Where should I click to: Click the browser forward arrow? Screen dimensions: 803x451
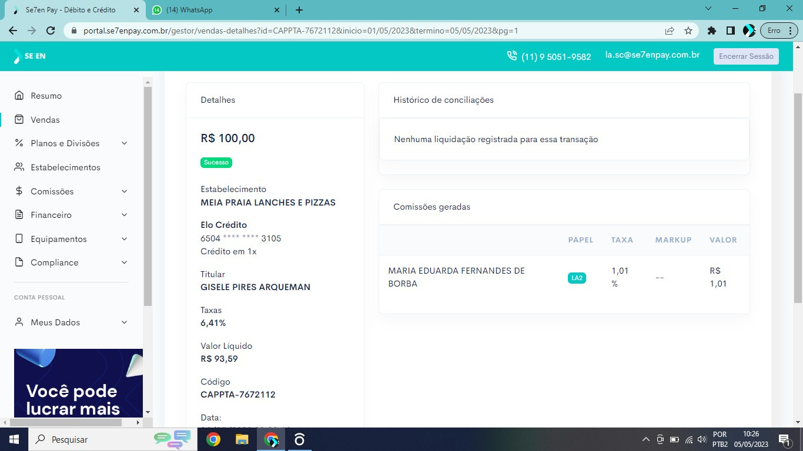point(32,31)
